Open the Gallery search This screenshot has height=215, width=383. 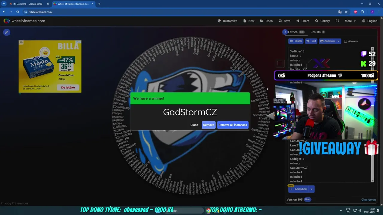tap(322, 21)
